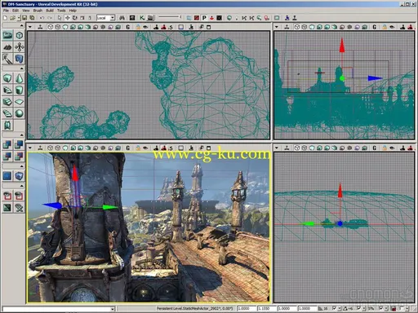Add a special brush
The image size is (418, 313).
(x=7, y=176)
